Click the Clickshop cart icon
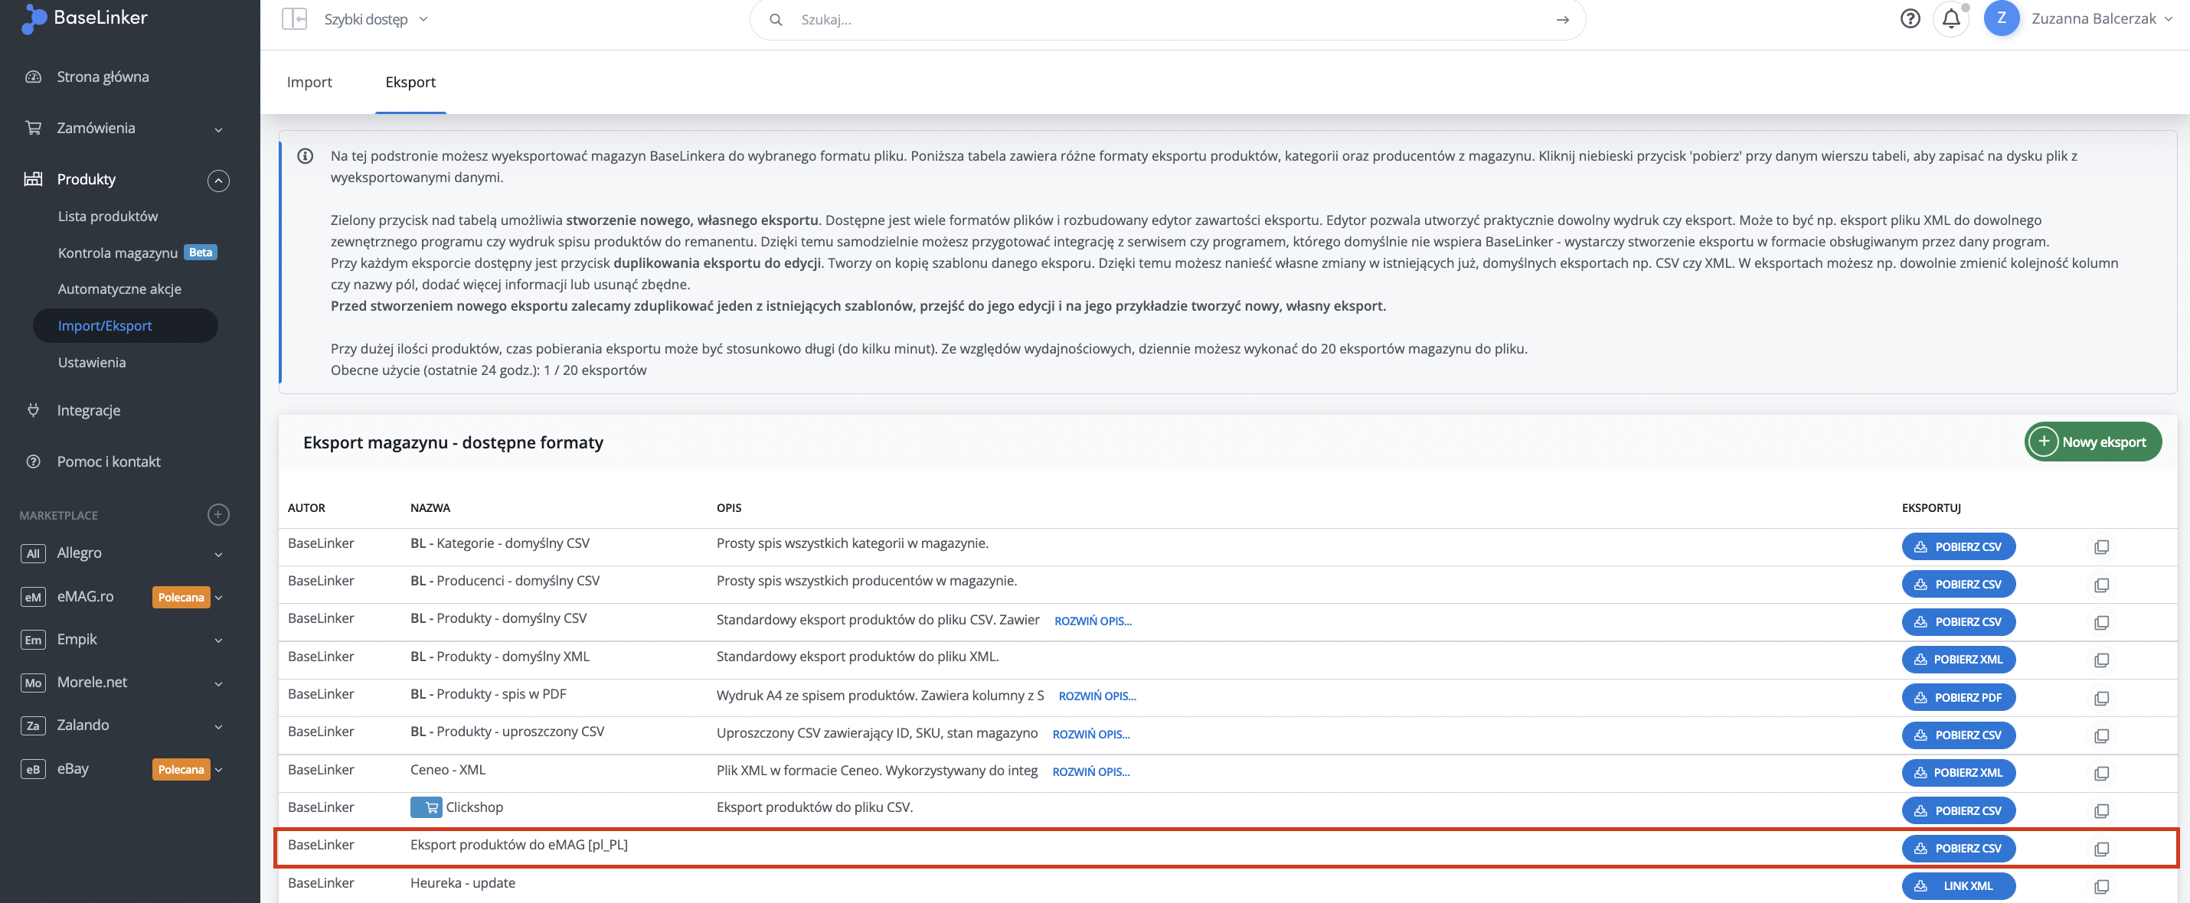 [x=426, y=807]
